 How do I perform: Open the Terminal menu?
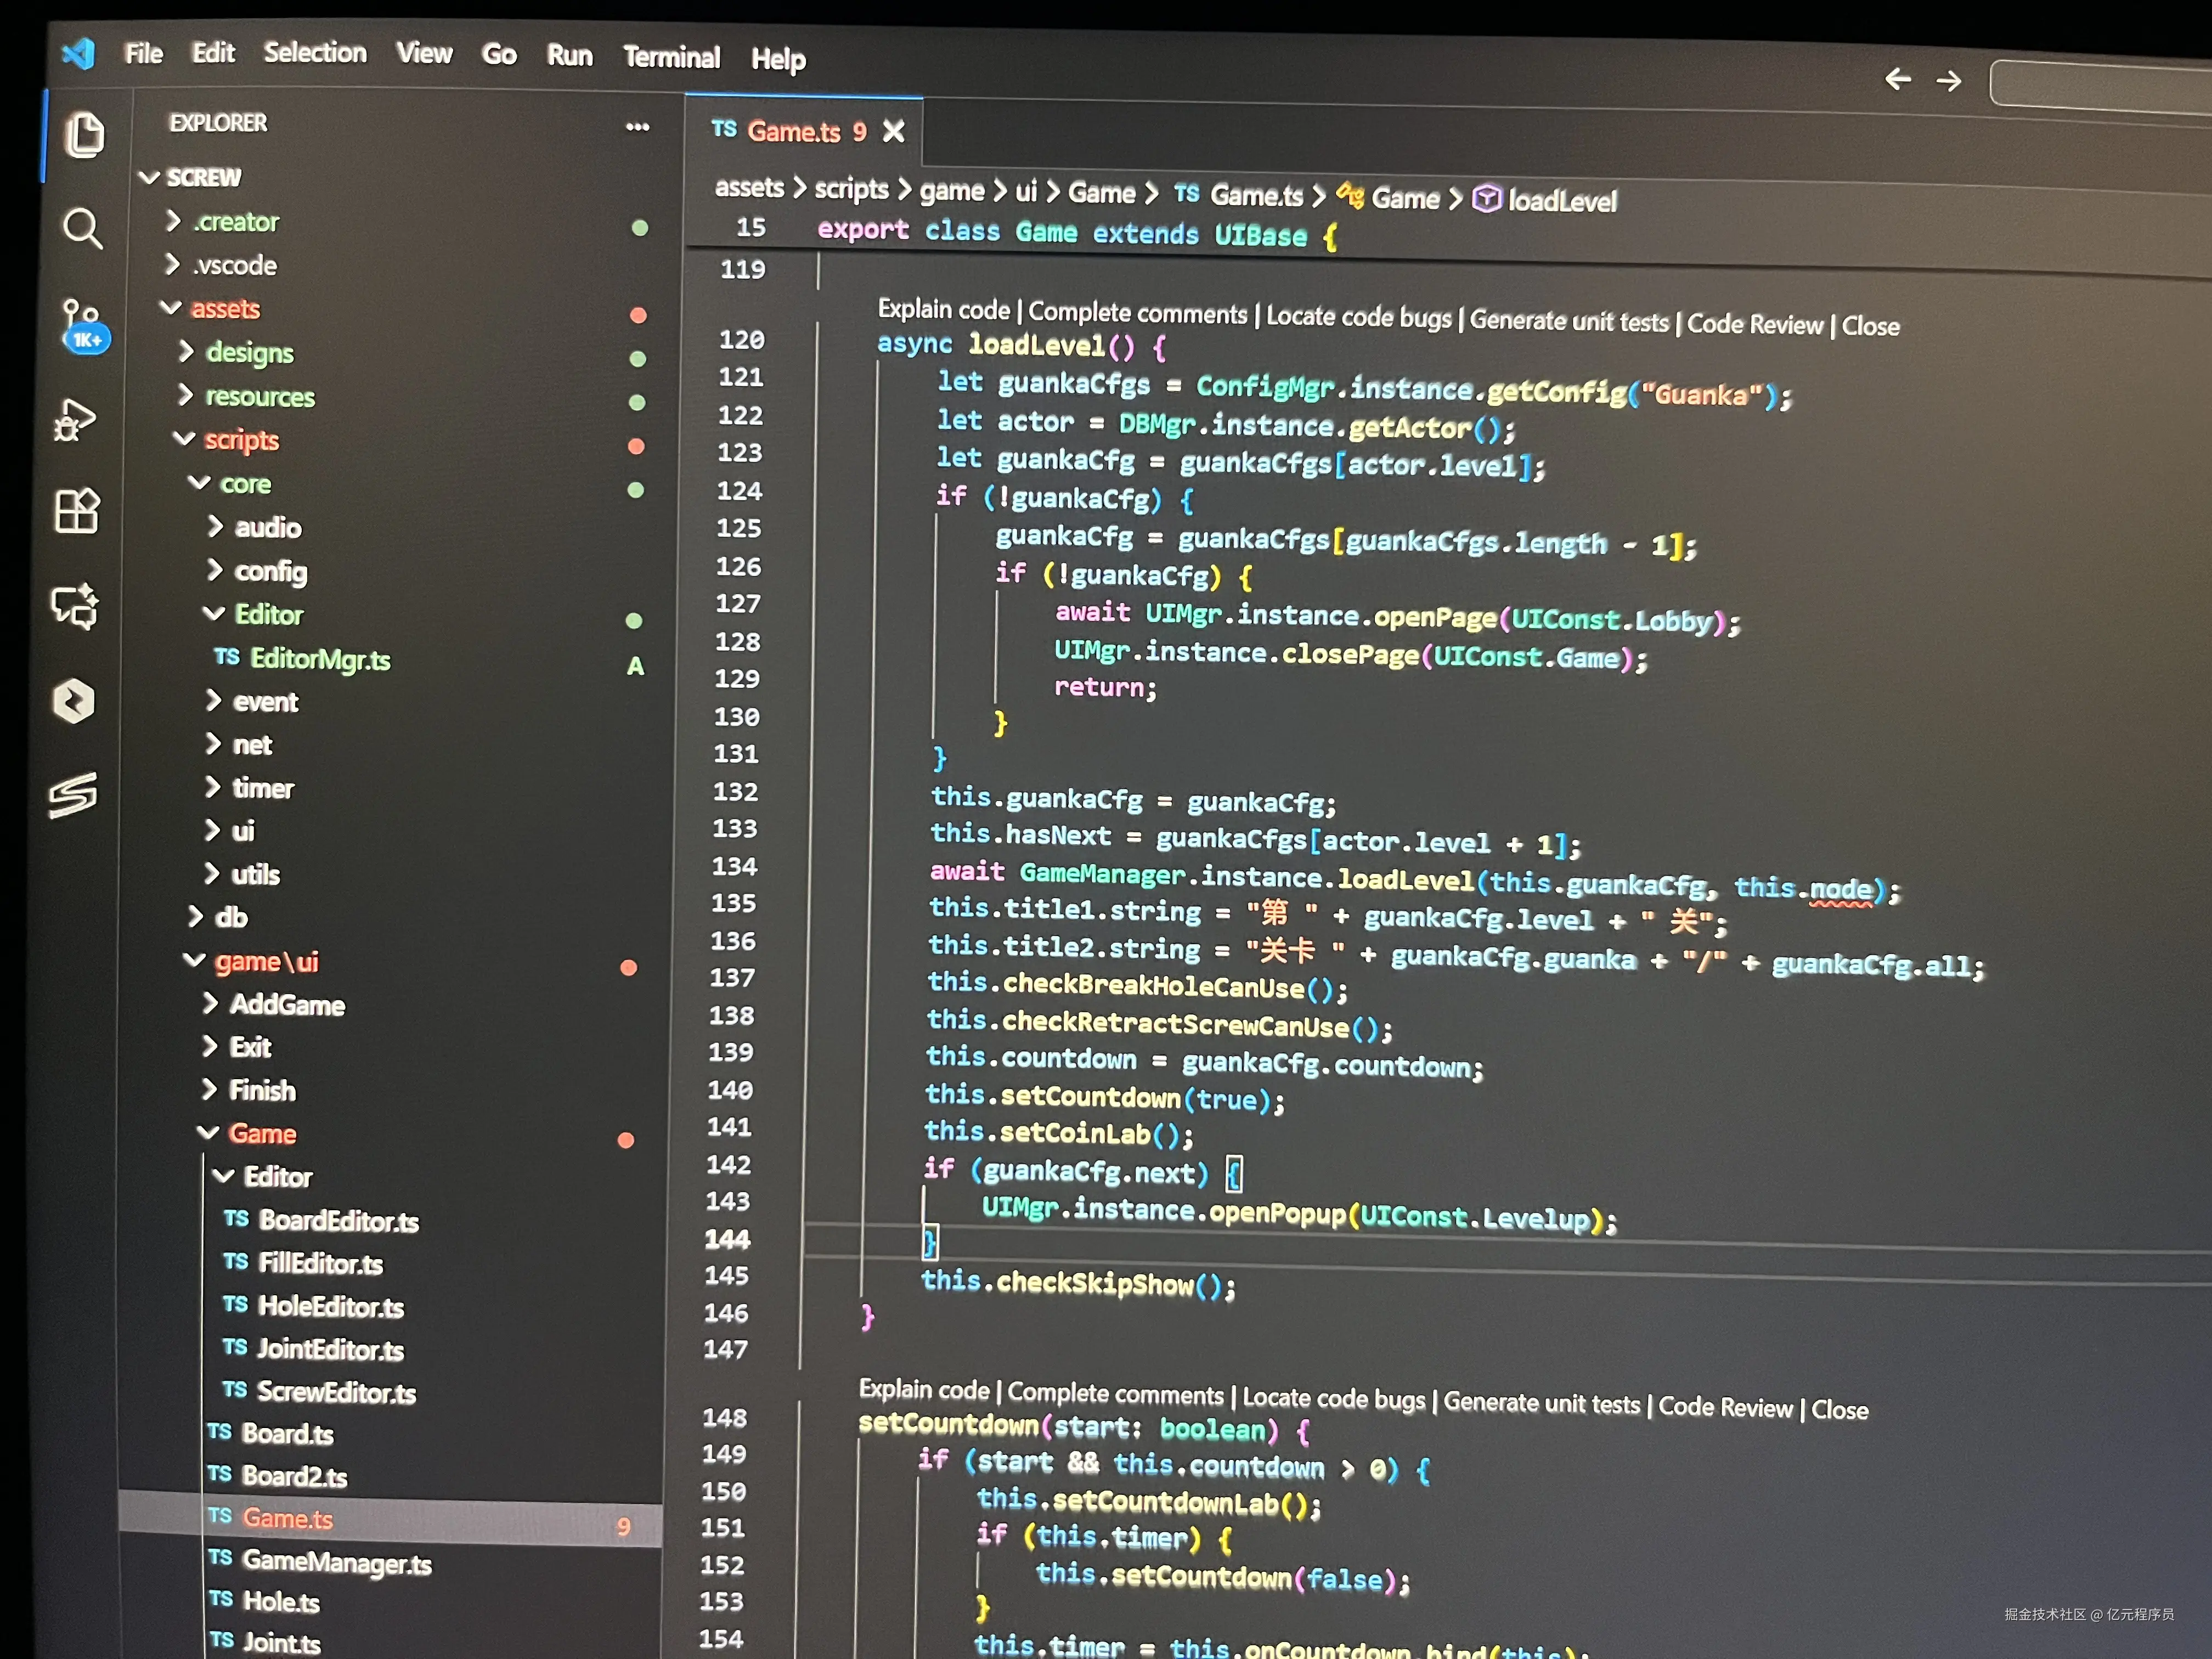(671, 57)
